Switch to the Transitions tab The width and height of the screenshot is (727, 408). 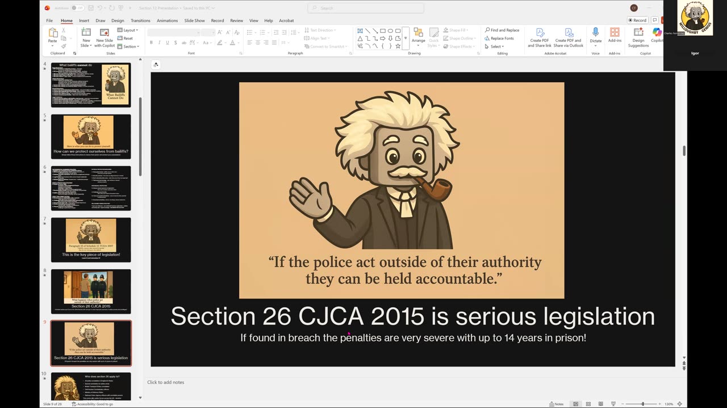[x=140, y=20]
